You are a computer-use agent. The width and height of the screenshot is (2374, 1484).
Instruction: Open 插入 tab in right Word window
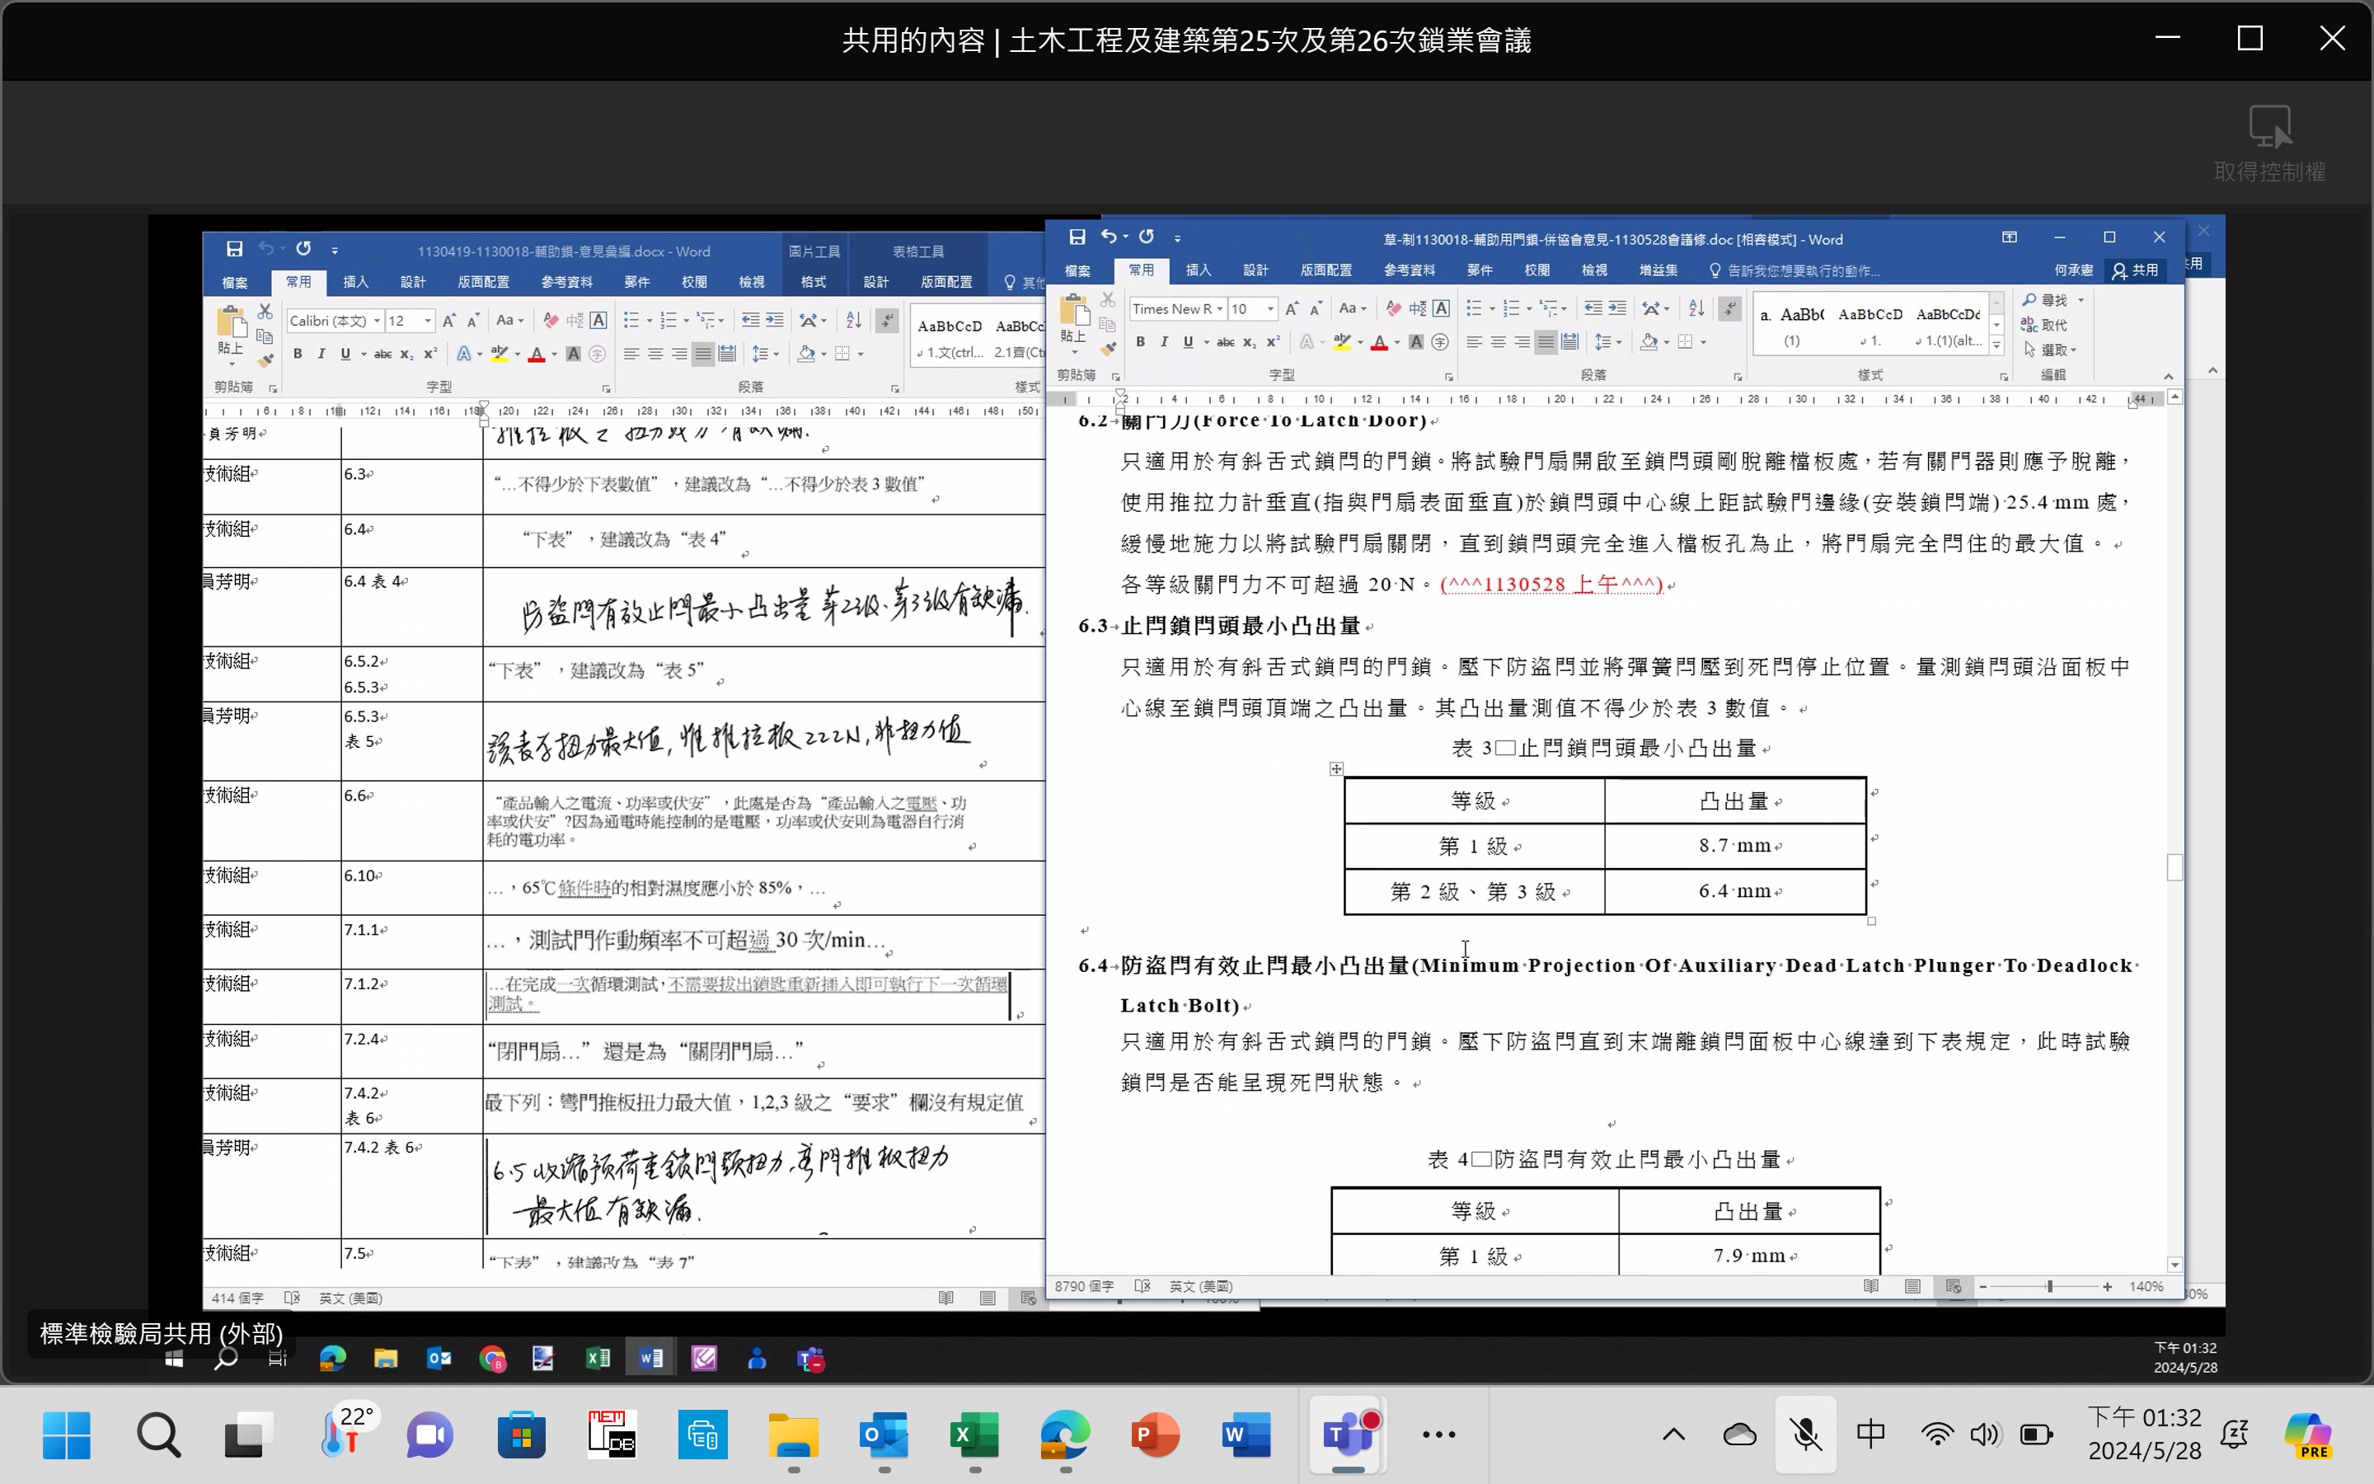1198,270
